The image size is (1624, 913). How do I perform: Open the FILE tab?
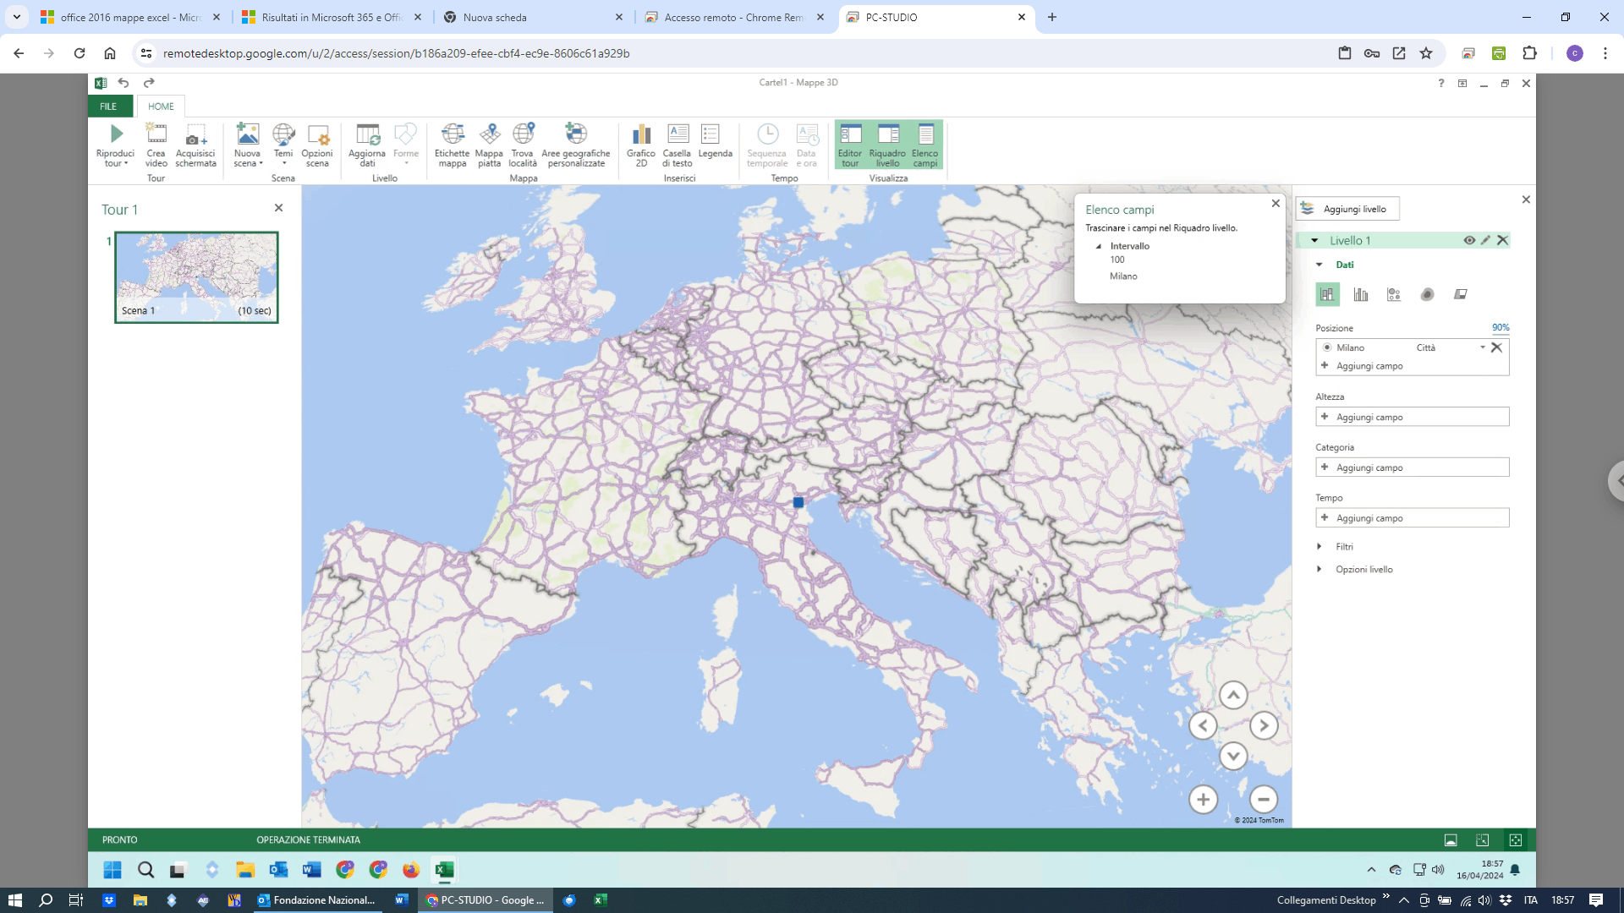(x=109, y=107)
